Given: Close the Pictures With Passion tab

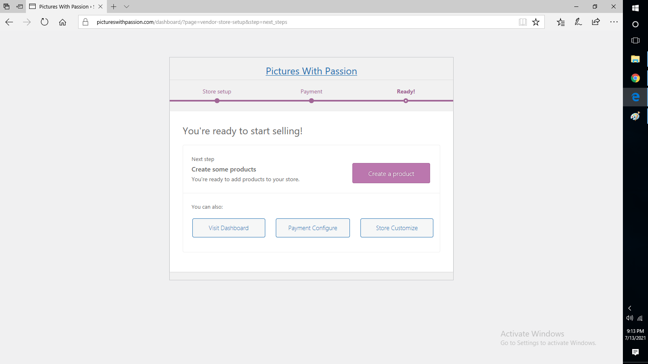Looking at the screenshot, I should (x=100, y=6).
